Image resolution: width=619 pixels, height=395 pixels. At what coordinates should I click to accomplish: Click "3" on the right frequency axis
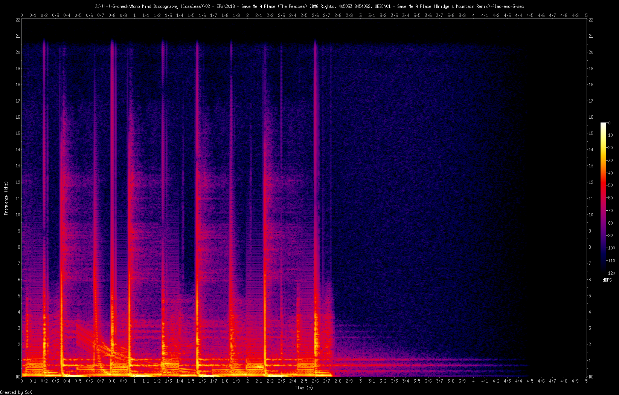pyautogui.click(x=590, y=328)
